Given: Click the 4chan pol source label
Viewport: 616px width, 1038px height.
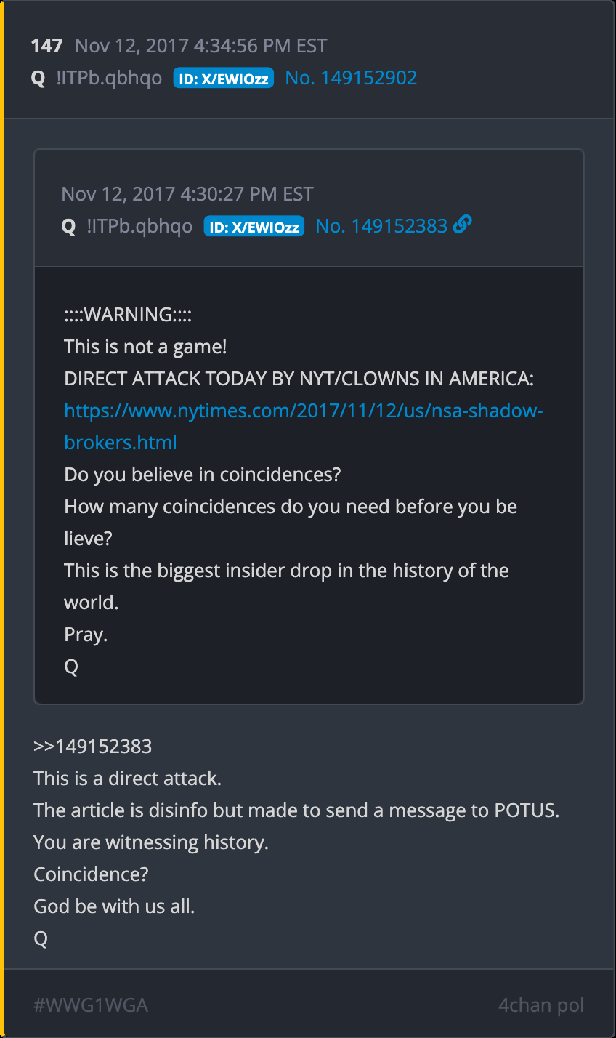Looking at the screenshot, I should [541, 1005].
